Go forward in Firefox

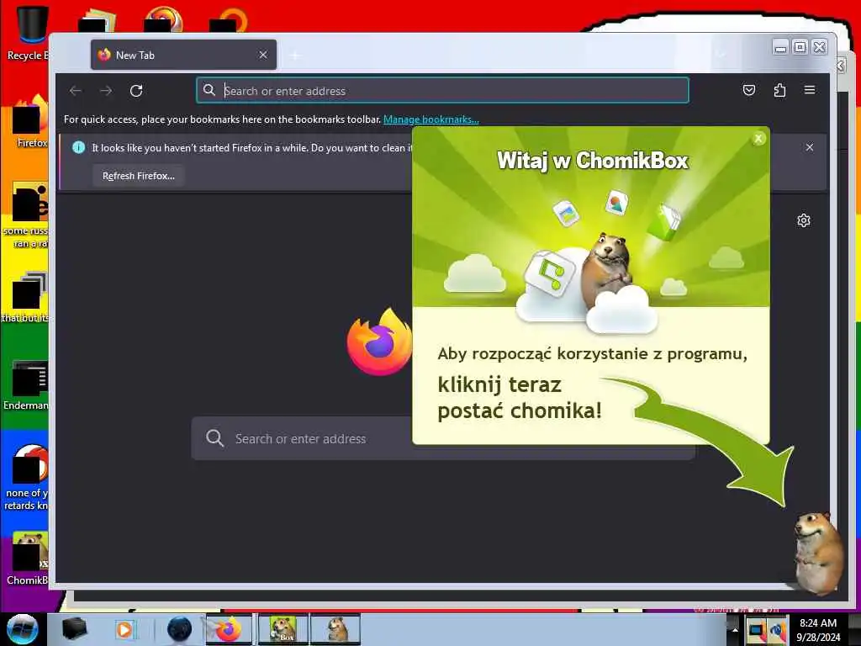click(106, 91)
